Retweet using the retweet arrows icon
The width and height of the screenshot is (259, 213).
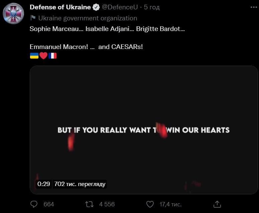(90, 204)
